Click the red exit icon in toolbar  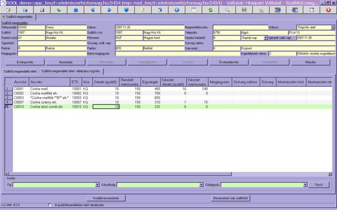[328, 9]
